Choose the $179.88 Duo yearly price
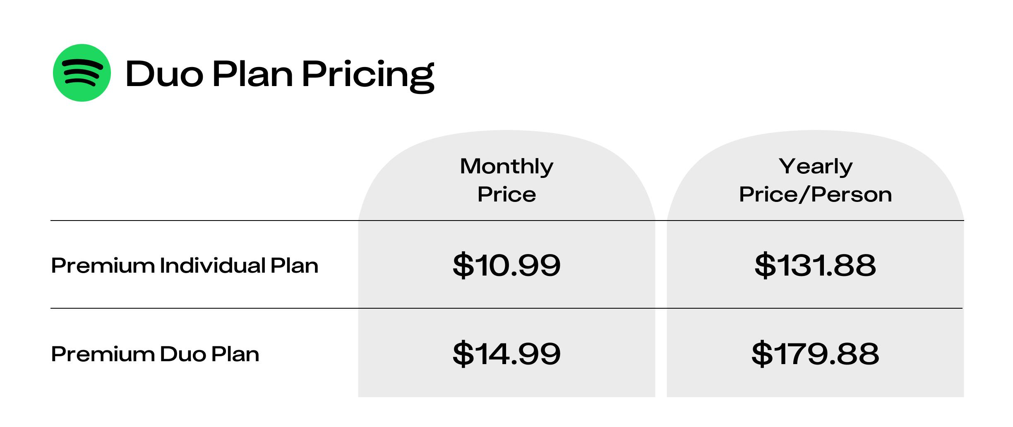The width and height of the screenshot is (1013, 427). [815, 354]
